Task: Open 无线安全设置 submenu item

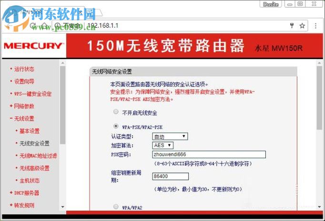Action: pyautogui.click(x=34, y=143)
